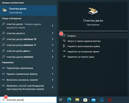Select Запуск от имени администратора
This screenshot has width=129, height=103.
point(93,41)
